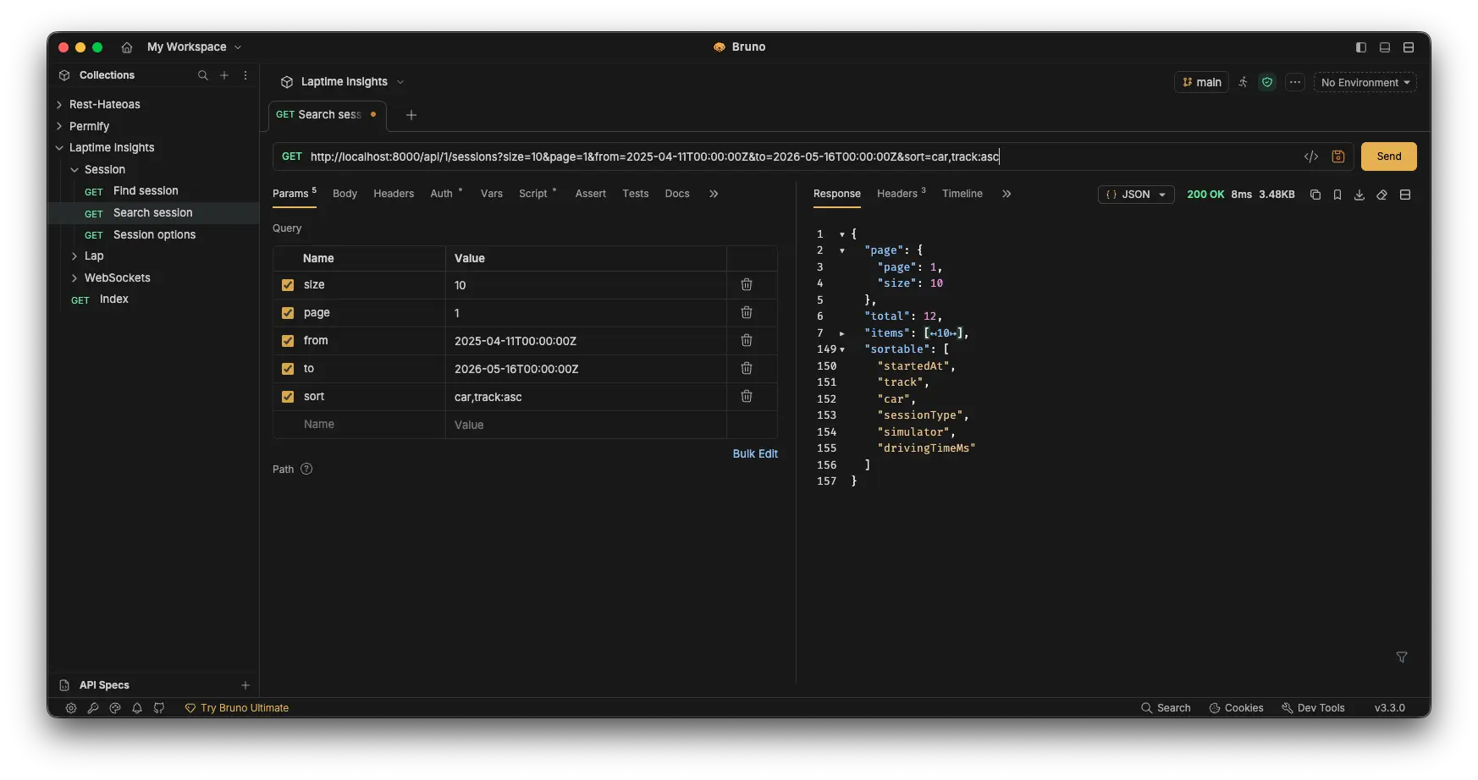Toggle the bottom panel layout icon
Screen dimensions: 1478x780
click(1385, 47)
